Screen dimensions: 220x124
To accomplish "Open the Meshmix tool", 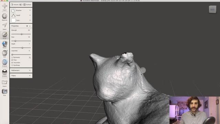I will 4,17.
